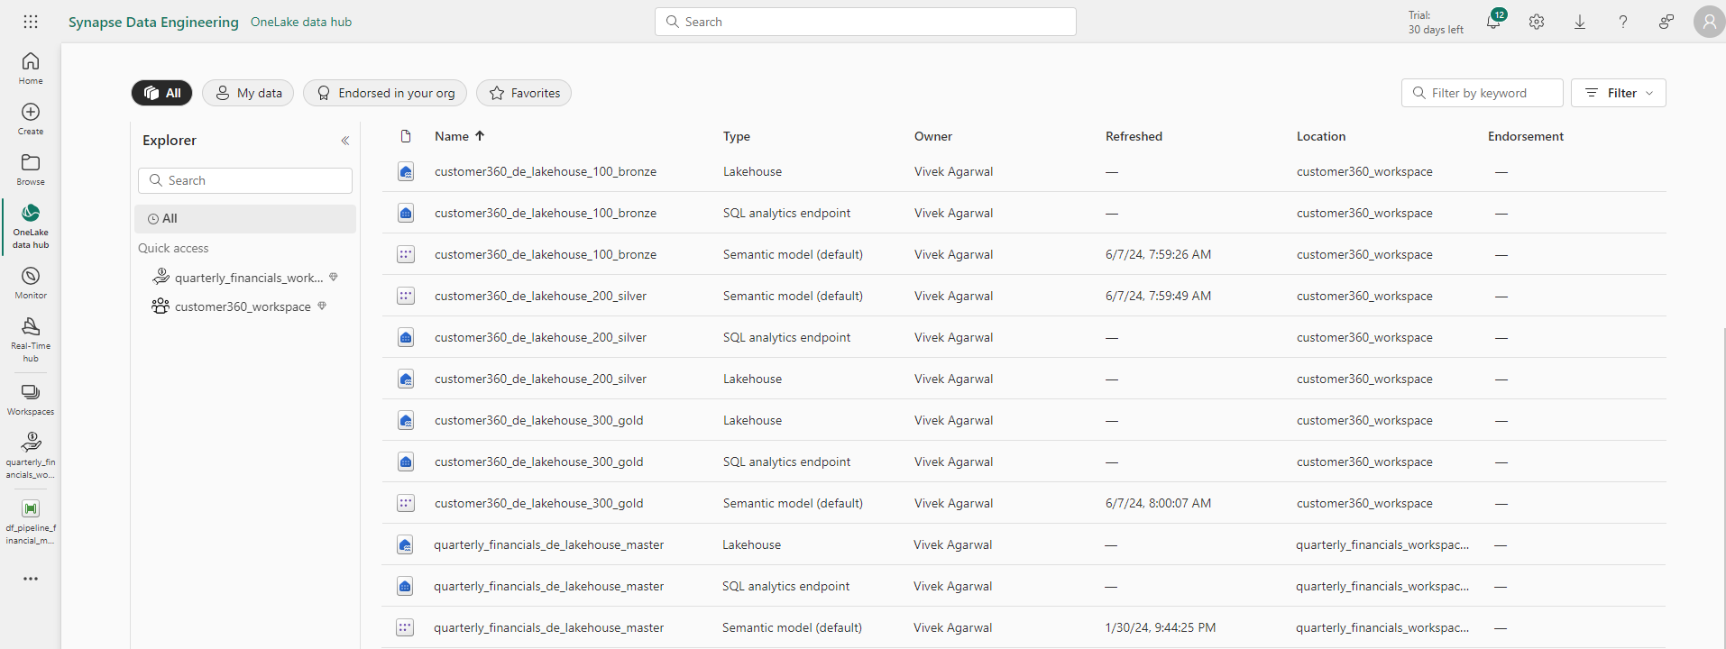The image size is (1726, 649).
Task: Open the Monitor hub icon
Action: (x=31, y=282)
